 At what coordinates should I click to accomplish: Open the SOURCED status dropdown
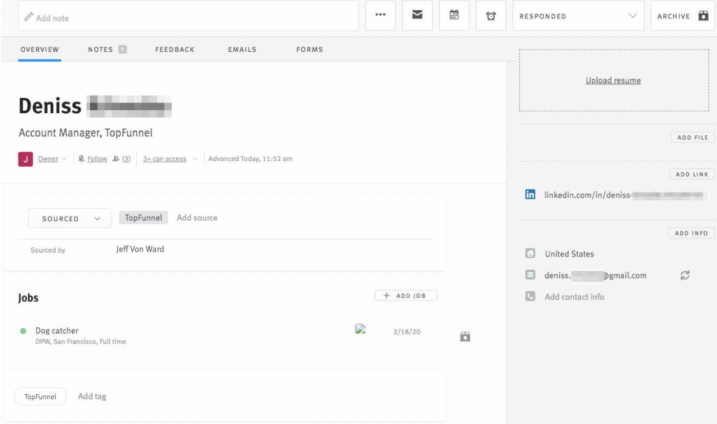[69, 218]
